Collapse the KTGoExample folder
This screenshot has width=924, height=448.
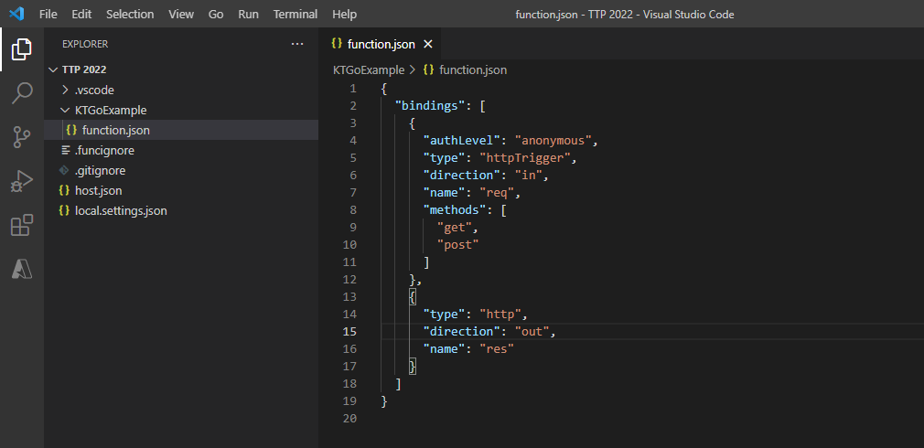pos(65,110)
